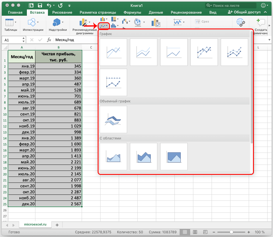Image resolution: width=273 pixels, height=237 pixels.
Task: Switch to the Главная tab
Action: pyautogui.click(x=15, y=12)
